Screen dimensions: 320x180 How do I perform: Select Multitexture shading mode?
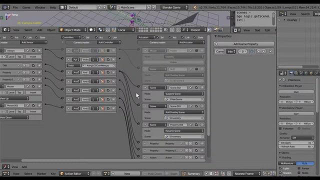tap(287, 163)
